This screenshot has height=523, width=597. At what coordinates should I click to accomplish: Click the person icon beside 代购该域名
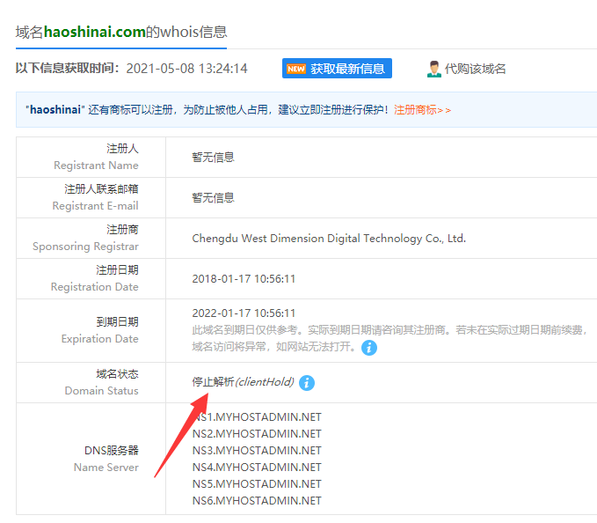point(433,69)
